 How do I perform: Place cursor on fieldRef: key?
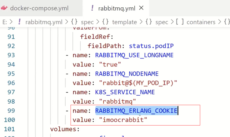97,37
